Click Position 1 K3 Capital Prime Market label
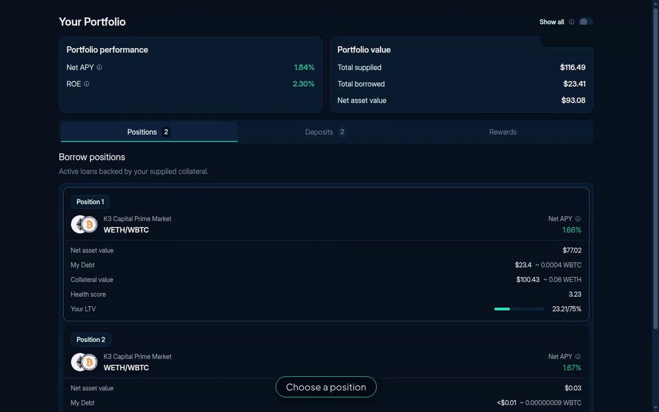 coord(137,219)
